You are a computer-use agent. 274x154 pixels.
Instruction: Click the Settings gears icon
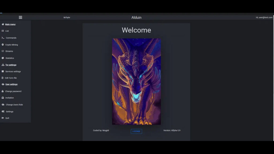(x=3, y=111)
